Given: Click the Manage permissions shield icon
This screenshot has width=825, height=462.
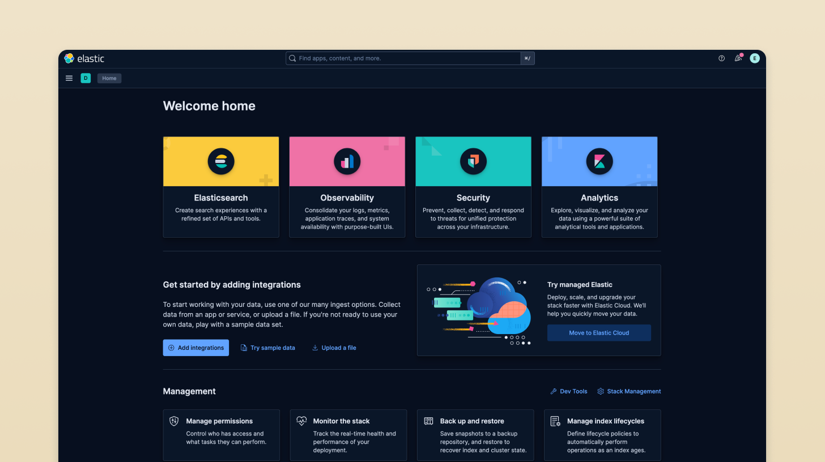Looking at the screenshot, I should tap(175, 421).
